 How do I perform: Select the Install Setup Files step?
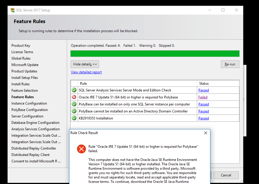(x=25, y=78)
